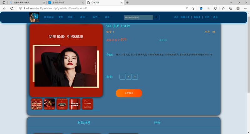This screenshot has height=134, width=250.
Task: Open the blue video clip extension icon
Action: [201, 8]
